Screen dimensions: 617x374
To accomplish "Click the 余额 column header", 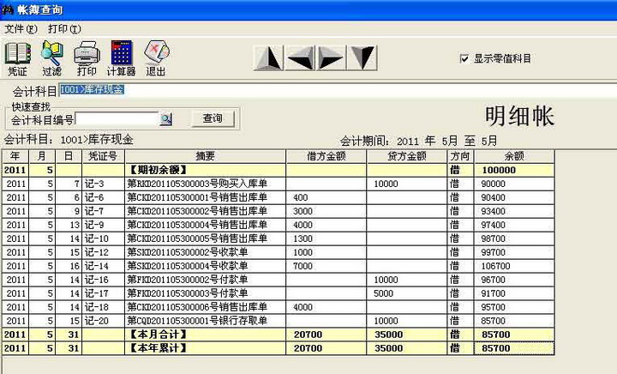I will pos(513,157).
